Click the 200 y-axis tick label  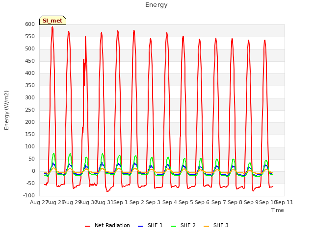(30, 122)
